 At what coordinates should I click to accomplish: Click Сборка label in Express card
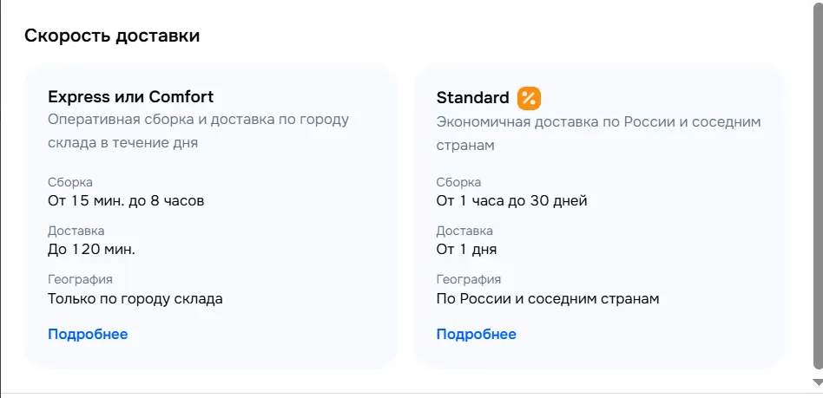(70, 182)
